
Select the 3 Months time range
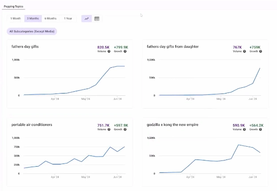tap(33, 19)
